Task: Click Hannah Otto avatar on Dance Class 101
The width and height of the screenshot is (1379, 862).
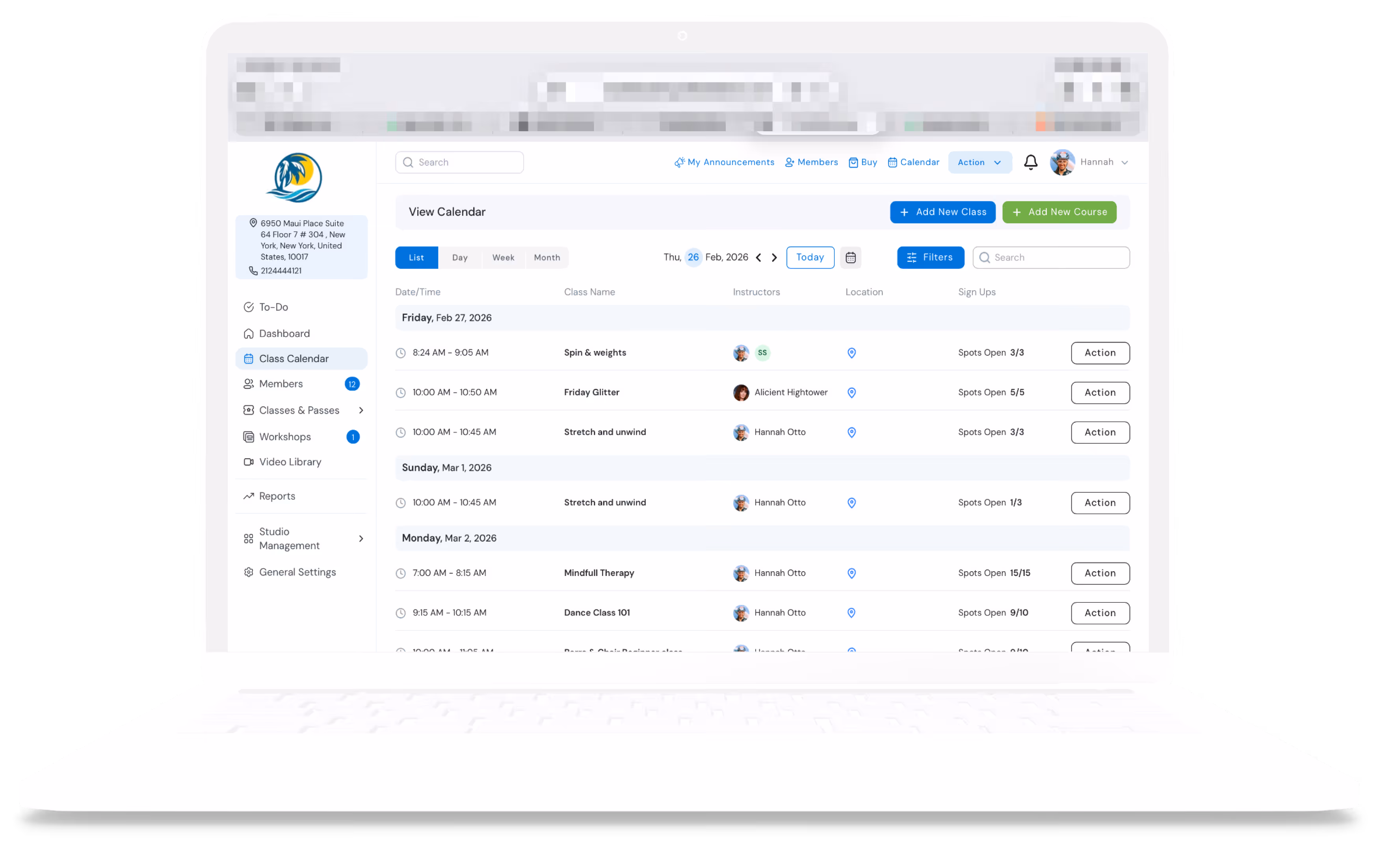Action: pos(740,613)
